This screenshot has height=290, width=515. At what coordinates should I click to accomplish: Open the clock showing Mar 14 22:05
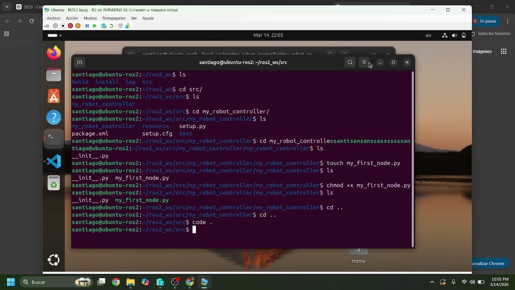[x=268, y=35]
